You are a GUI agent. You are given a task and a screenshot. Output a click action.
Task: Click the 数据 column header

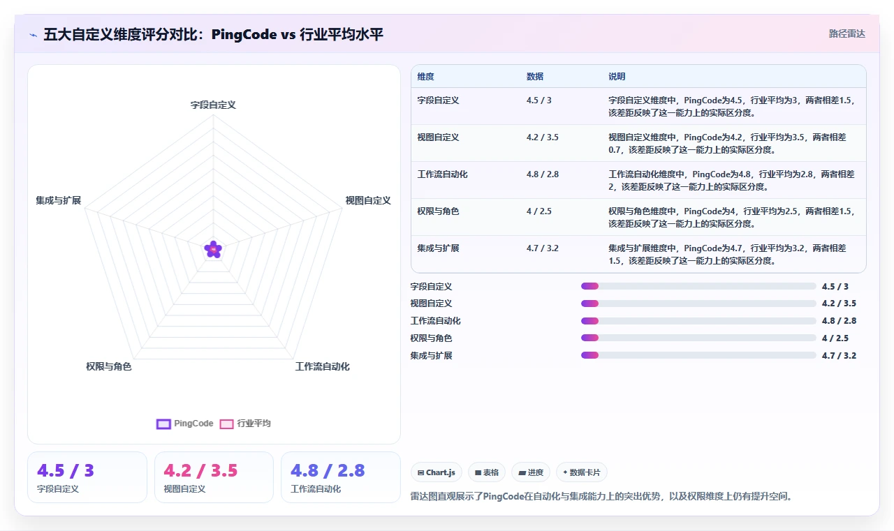point(535,77)
